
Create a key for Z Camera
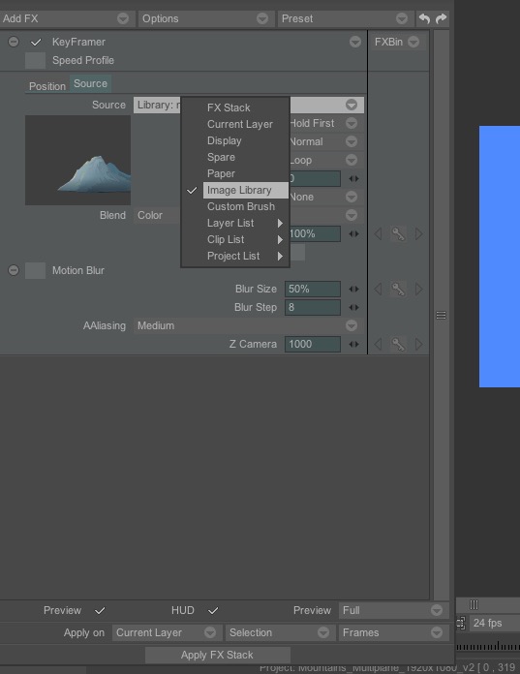(x=398, y=344)
